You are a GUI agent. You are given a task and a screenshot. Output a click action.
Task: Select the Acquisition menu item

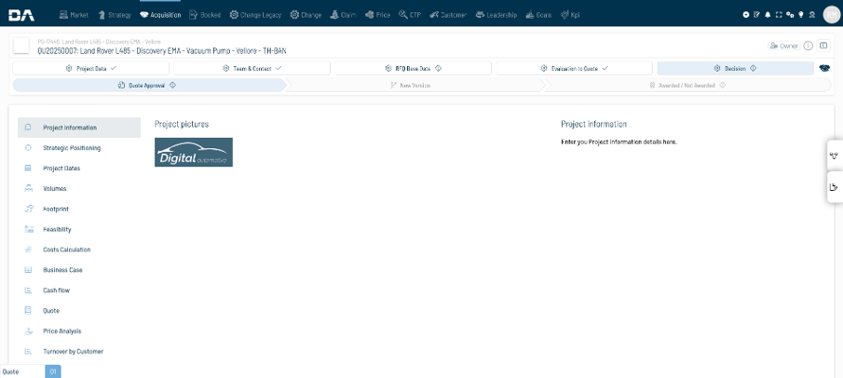pos(160,15)
